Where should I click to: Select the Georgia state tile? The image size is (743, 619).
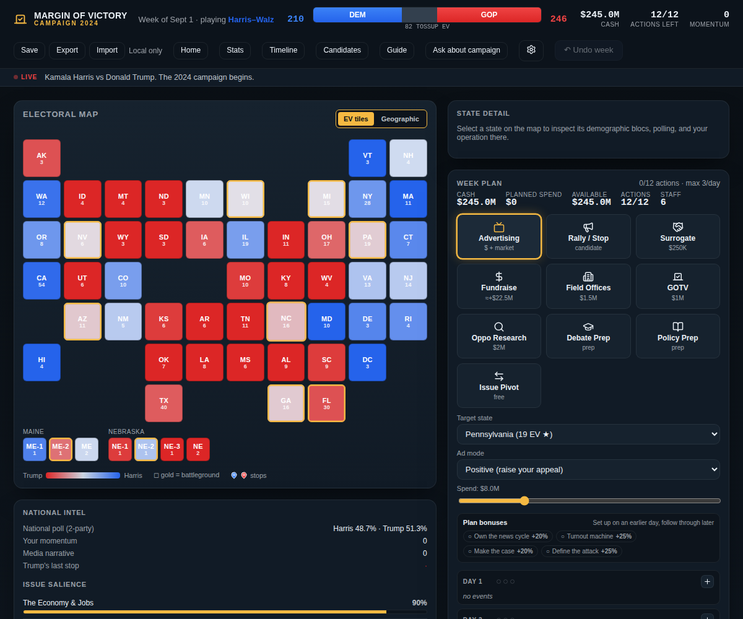pos(286,404)
